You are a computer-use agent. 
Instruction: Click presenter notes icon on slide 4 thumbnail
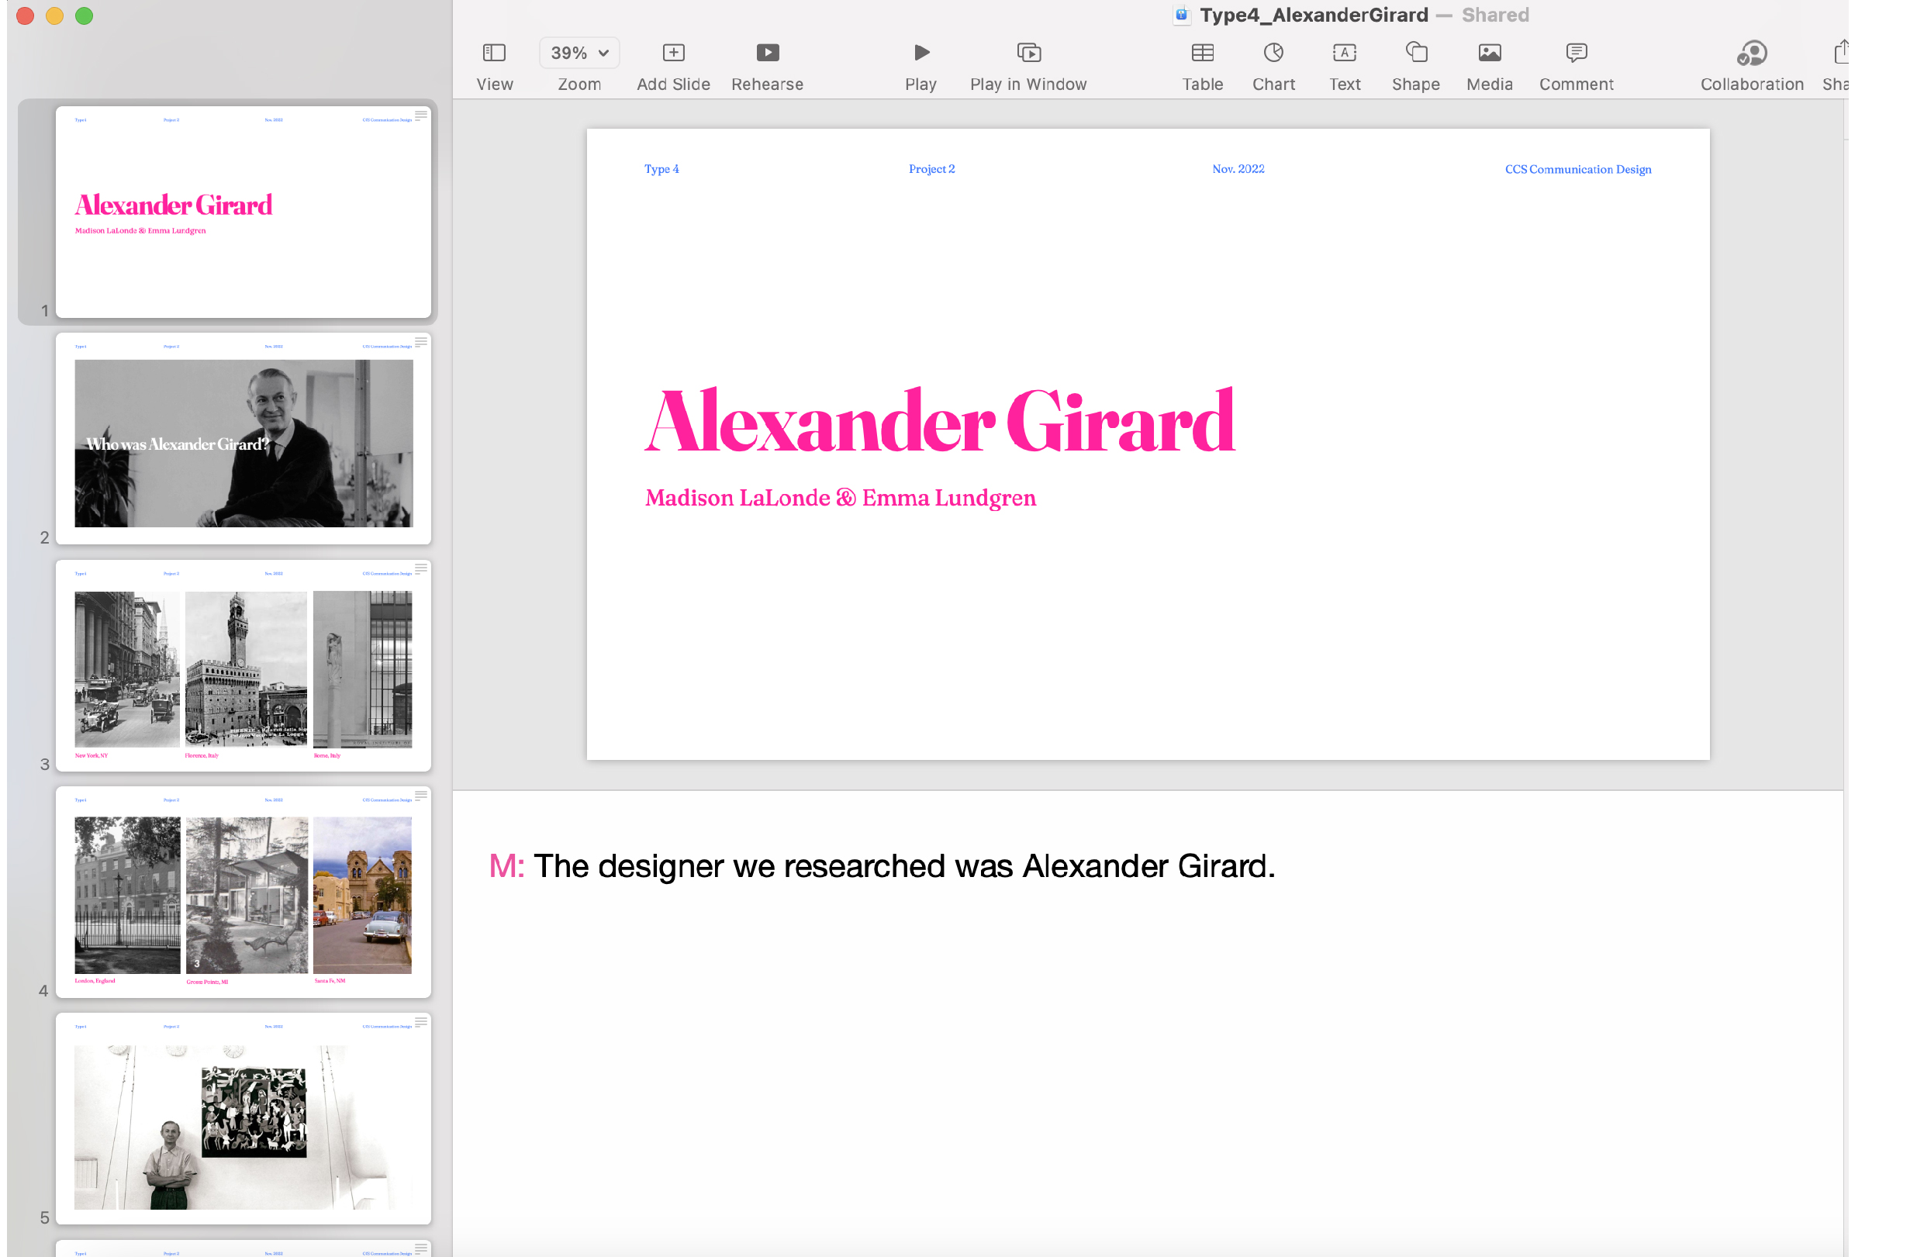point(420,796)
